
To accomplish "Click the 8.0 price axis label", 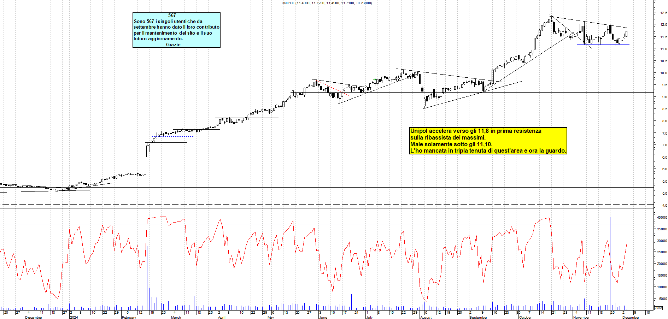I will pos(664,121).
